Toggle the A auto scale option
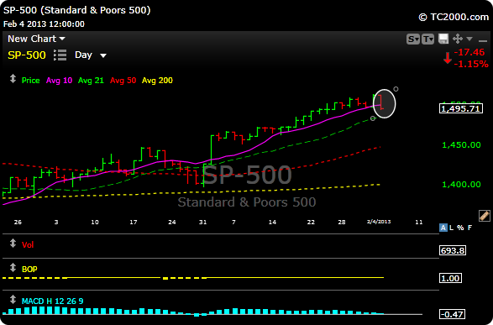Image resolution: width=493 pixels, height=325 pixels. click(443, 228)
